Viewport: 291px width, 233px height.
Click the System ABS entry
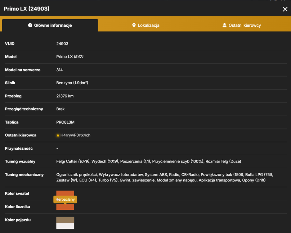pyautogui.click(x=156, y=175)
